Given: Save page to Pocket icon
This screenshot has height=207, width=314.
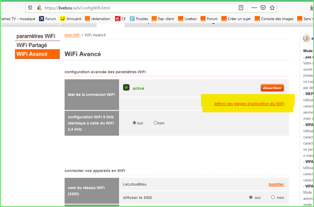Looking at the screenshot, I should point(263,8).
